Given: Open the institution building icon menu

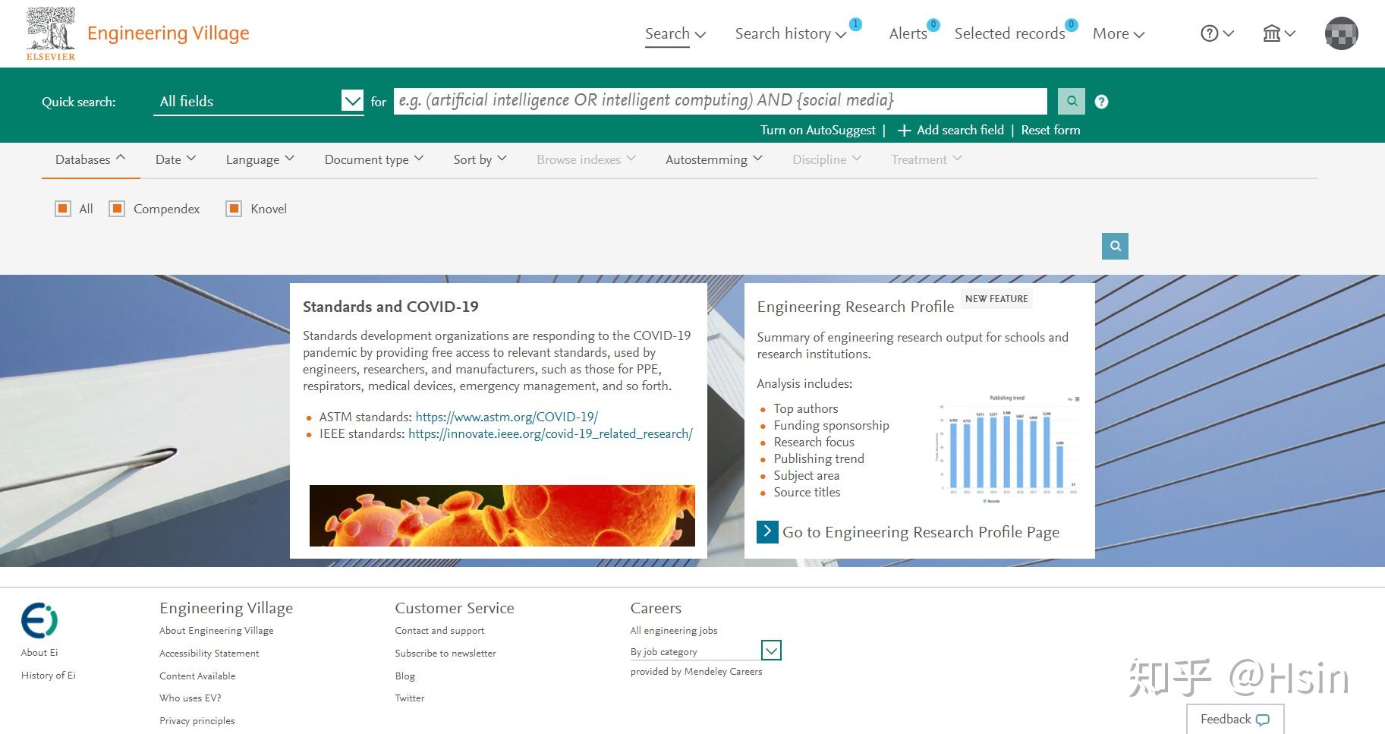Looking at the screenshot, I should 1279,33.
